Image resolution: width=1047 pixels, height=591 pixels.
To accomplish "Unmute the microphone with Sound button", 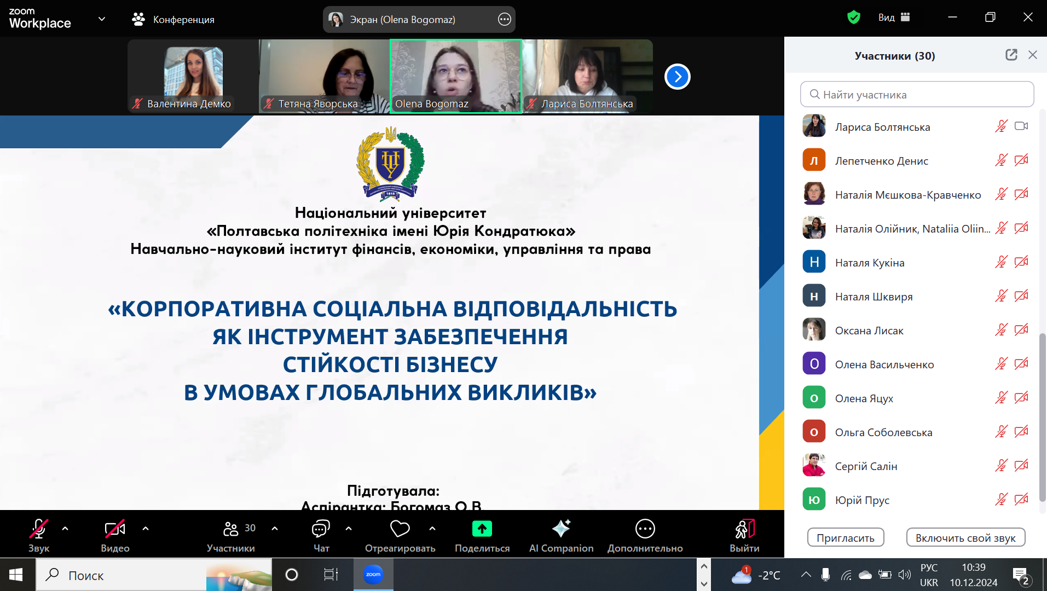I will 38,529.
